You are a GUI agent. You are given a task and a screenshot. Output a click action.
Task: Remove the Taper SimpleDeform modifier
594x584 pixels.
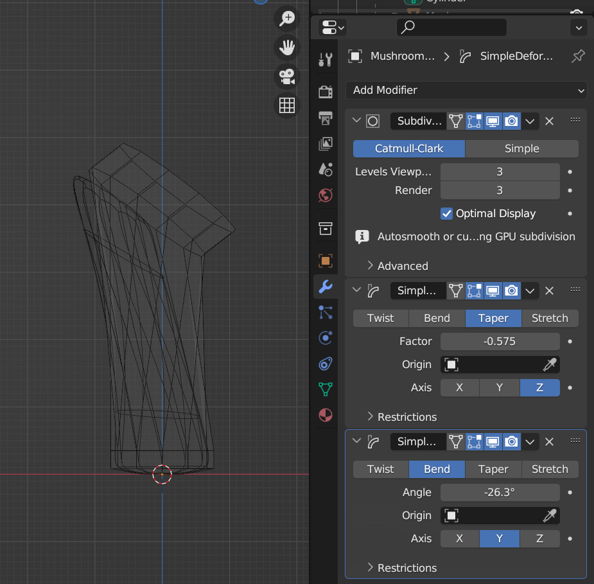(x=549, y=290)
